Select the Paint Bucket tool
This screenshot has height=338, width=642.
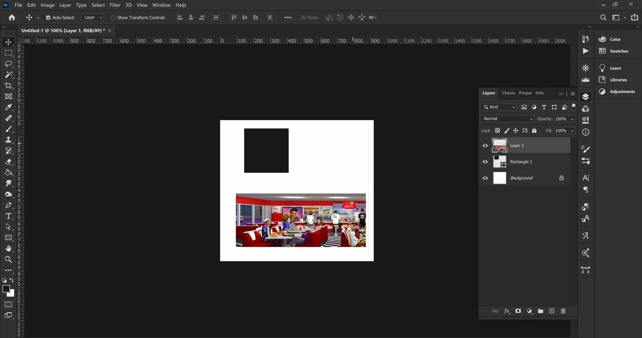point(9,173)
